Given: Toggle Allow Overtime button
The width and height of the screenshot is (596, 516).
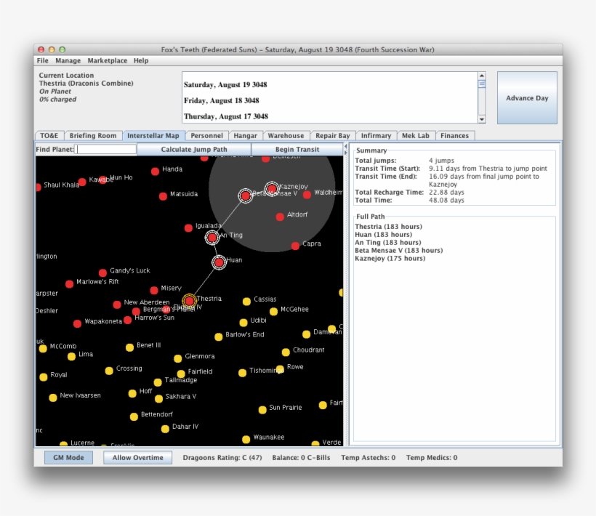Looking at the screenshot, I should [137, 458].
